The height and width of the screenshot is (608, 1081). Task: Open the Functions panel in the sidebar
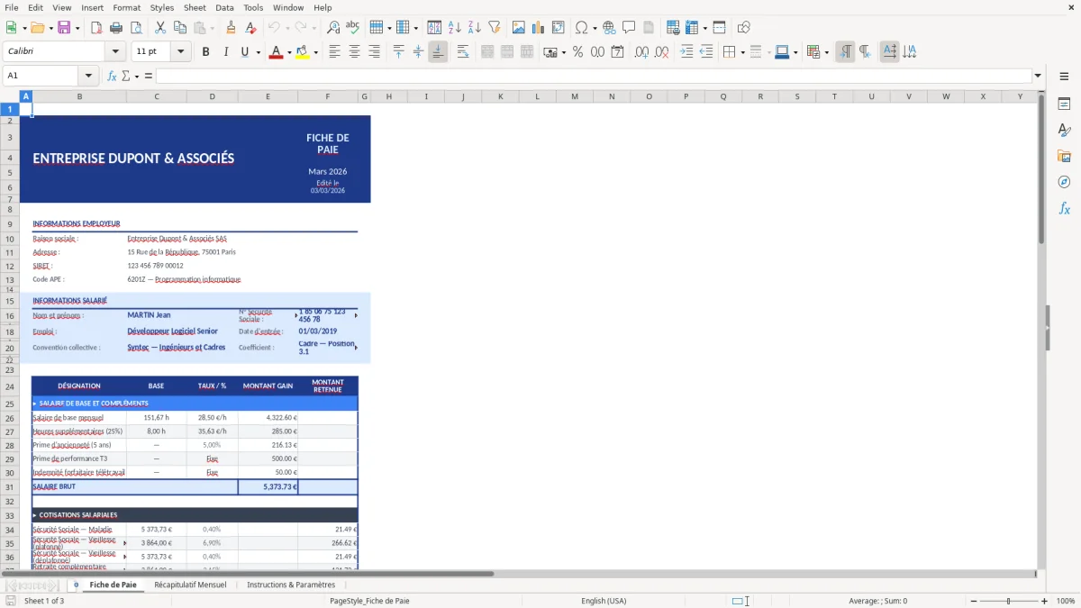pyautogui.click(x=1065, y=208)
